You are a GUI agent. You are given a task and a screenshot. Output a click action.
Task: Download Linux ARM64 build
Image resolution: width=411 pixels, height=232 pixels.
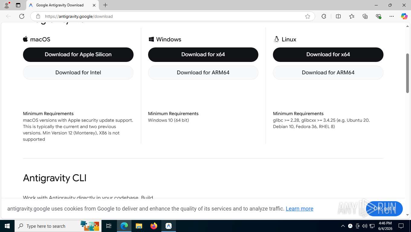click(x=328, y=72)
